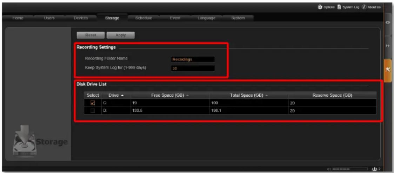Screen dimensions: 394x173
Task: Switch to the Schedule tab
Action: 143,18
